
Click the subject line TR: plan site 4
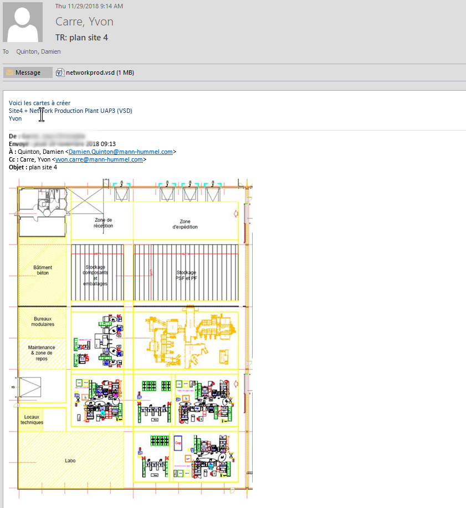pyautogui.click(x=81, y=38)
